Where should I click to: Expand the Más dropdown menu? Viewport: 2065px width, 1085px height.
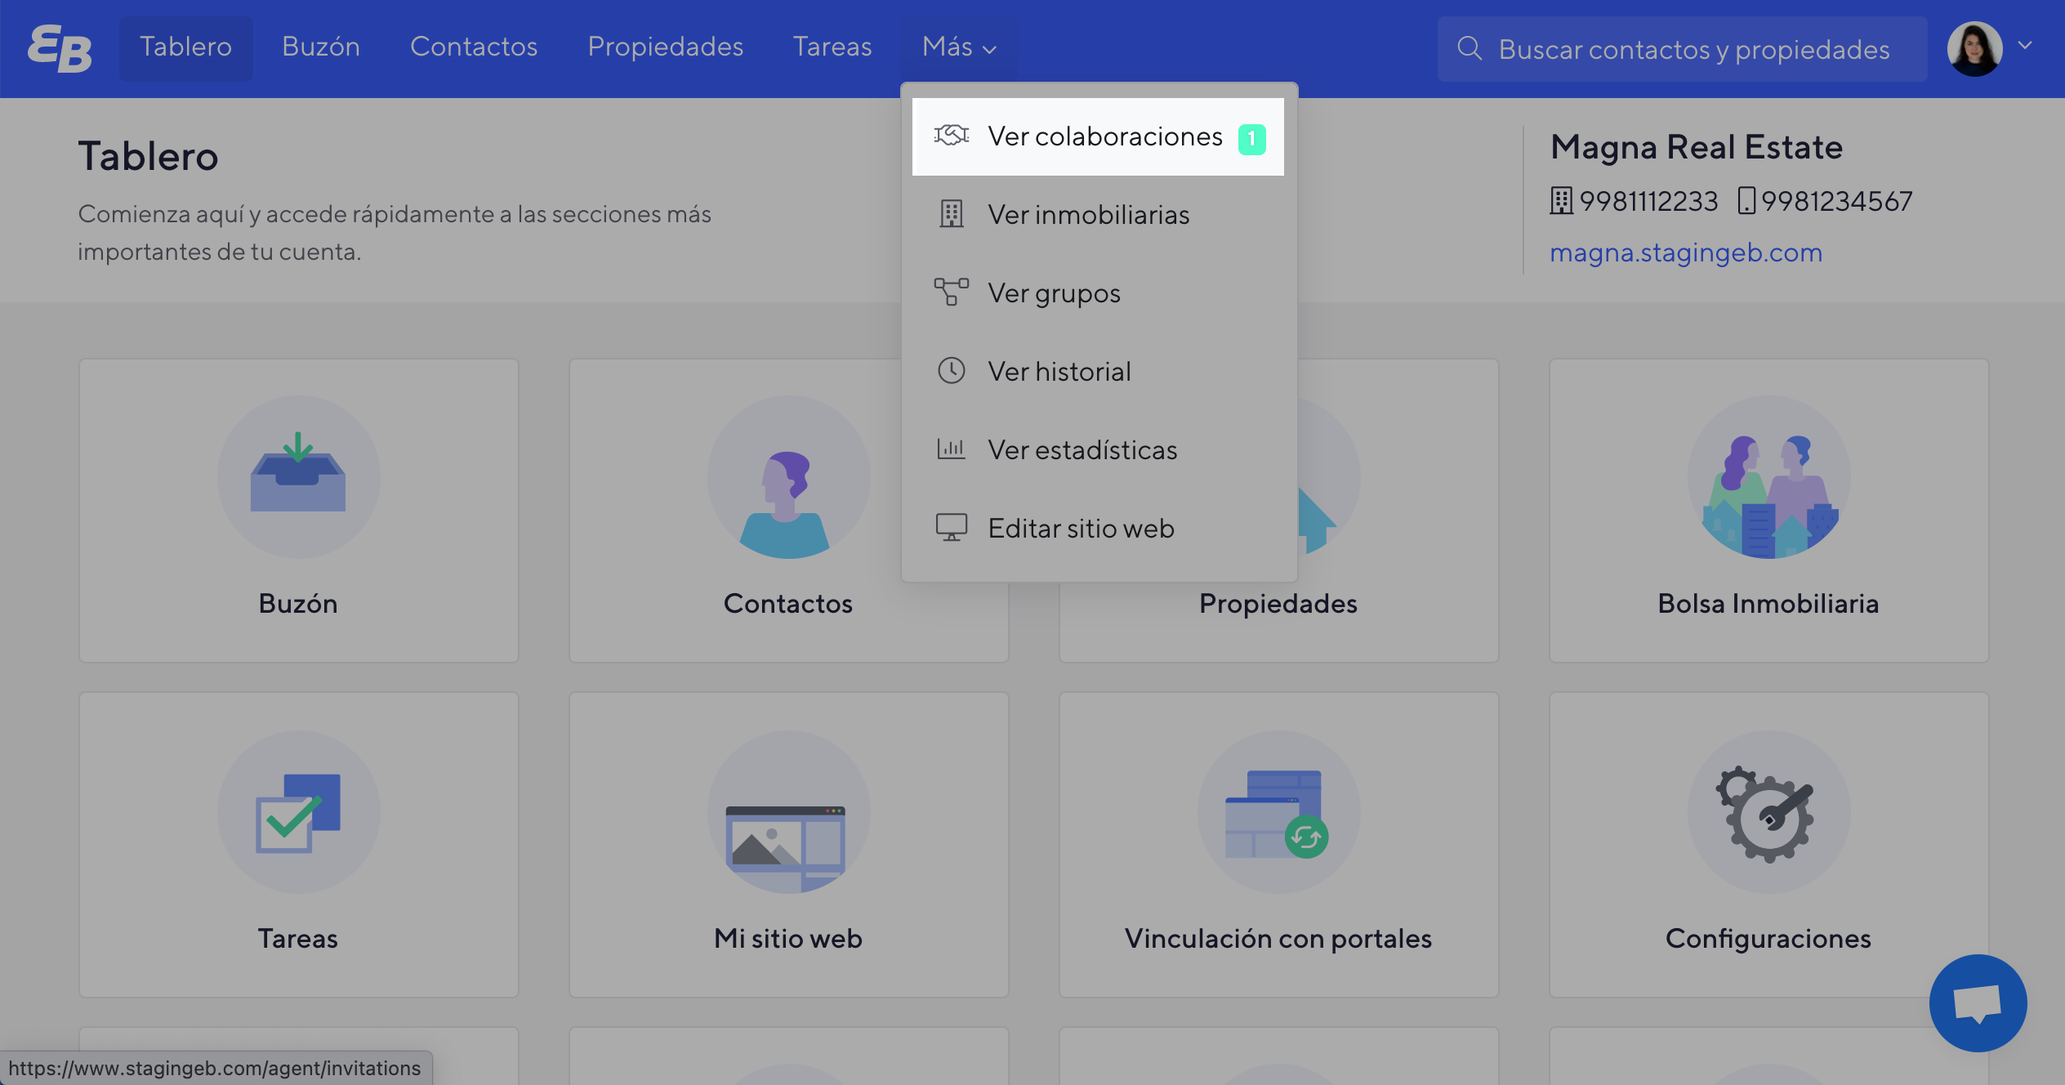(957, 47)
